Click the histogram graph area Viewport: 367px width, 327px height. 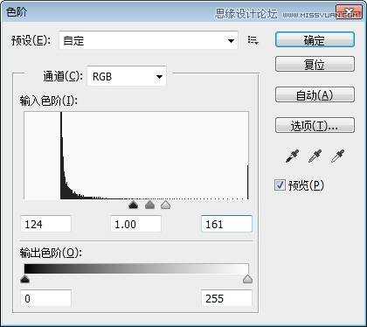136,156
